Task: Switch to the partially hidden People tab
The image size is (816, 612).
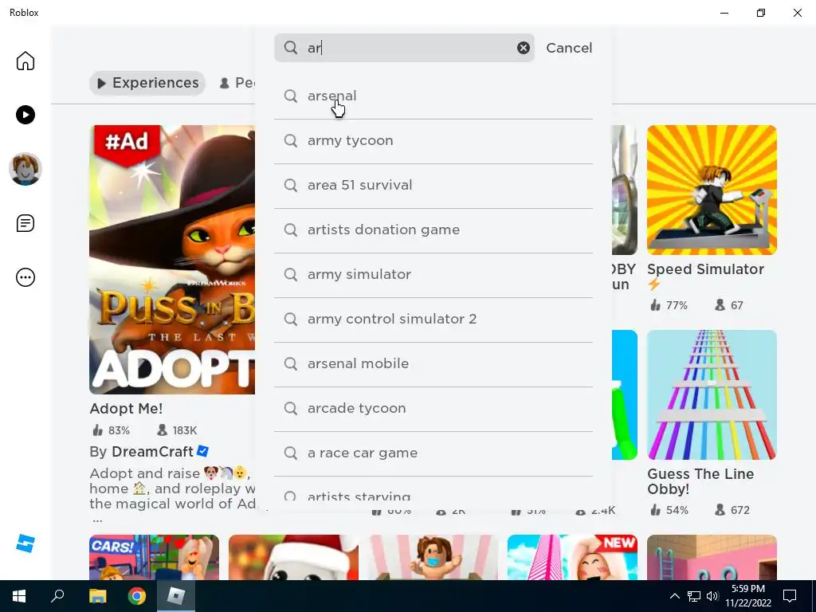Action: pyautogui.click(x=237, y=83)
